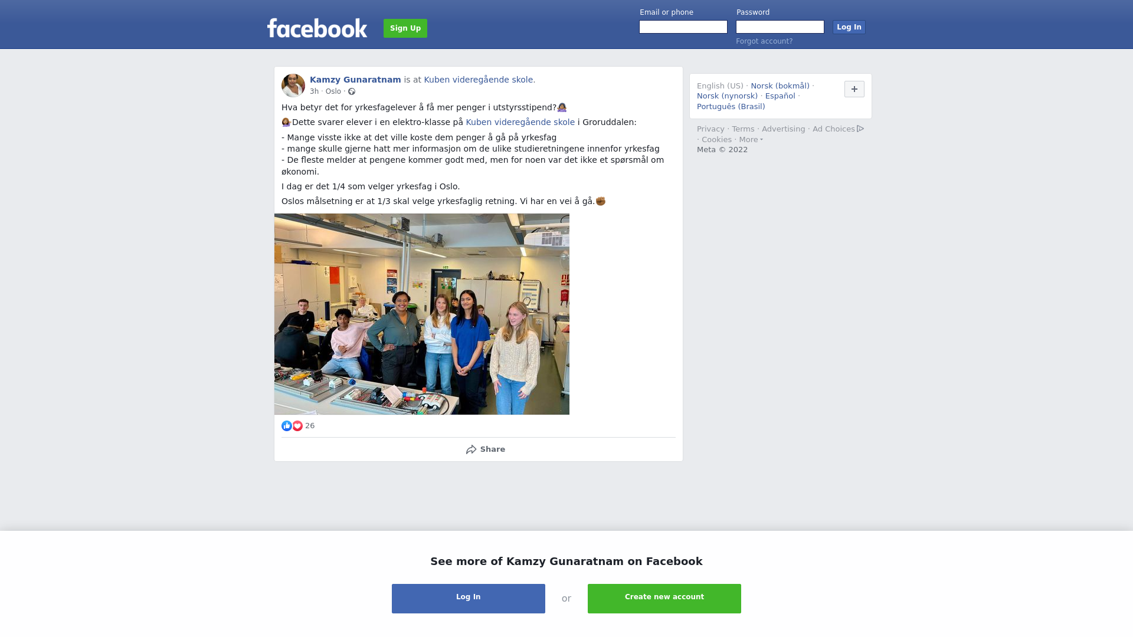Click the Email or phone field

[x=683, y=27]
